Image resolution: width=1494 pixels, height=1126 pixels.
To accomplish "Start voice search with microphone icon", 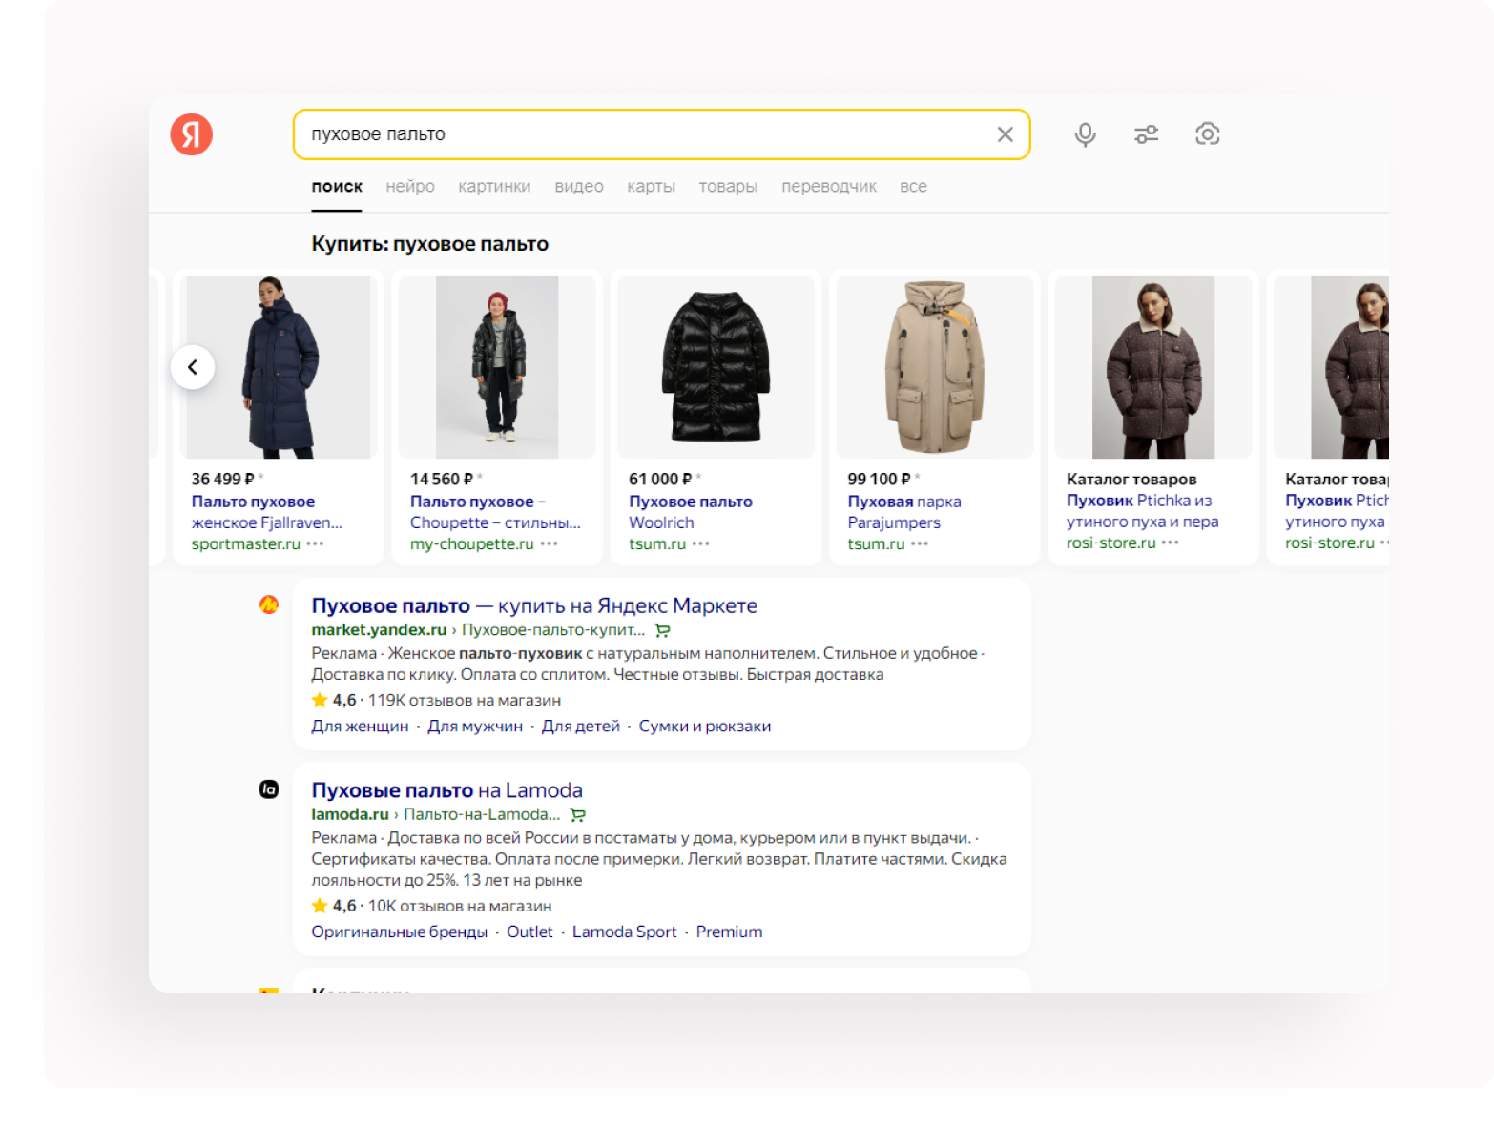I will click(x=1085, y=134).
